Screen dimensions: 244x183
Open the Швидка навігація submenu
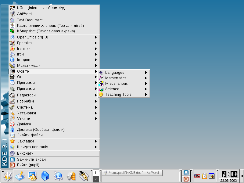54,147
